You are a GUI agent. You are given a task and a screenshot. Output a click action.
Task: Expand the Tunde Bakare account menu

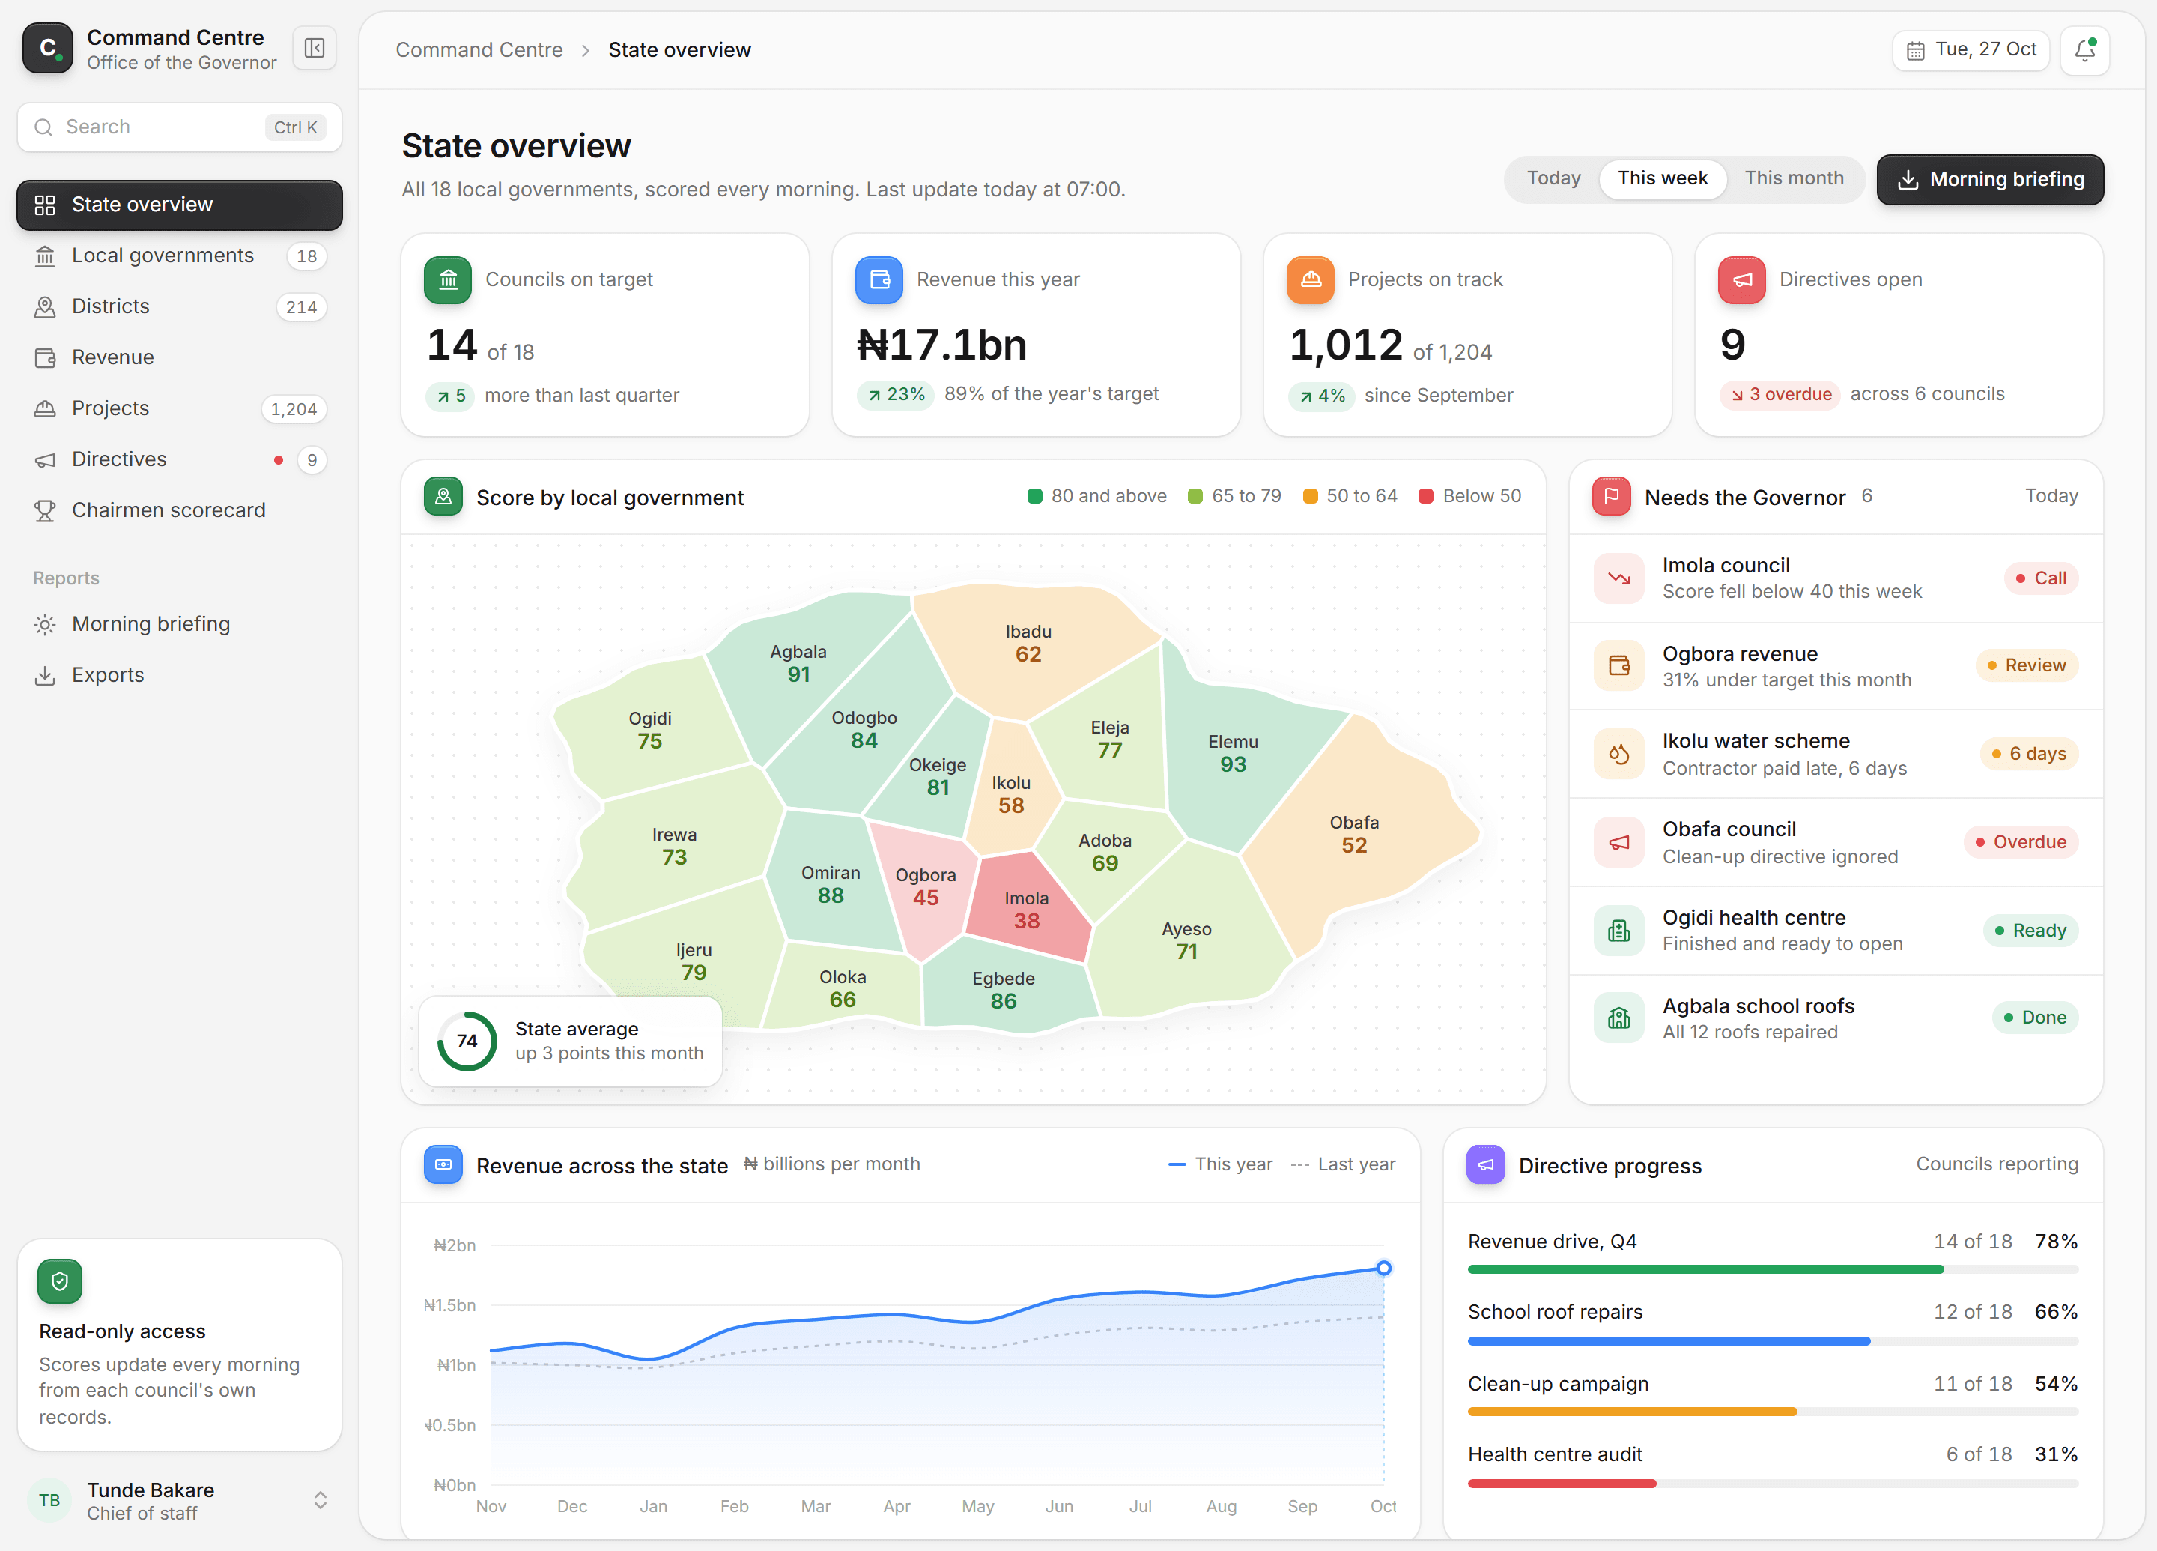(179, 1501)
